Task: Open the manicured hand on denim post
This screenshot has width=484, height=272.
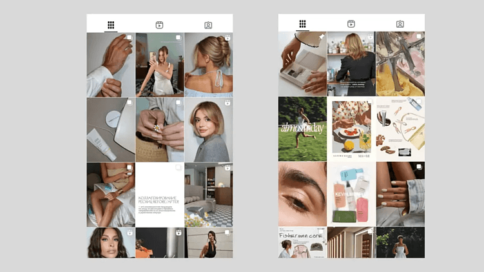Action: (x=400, y=194)
